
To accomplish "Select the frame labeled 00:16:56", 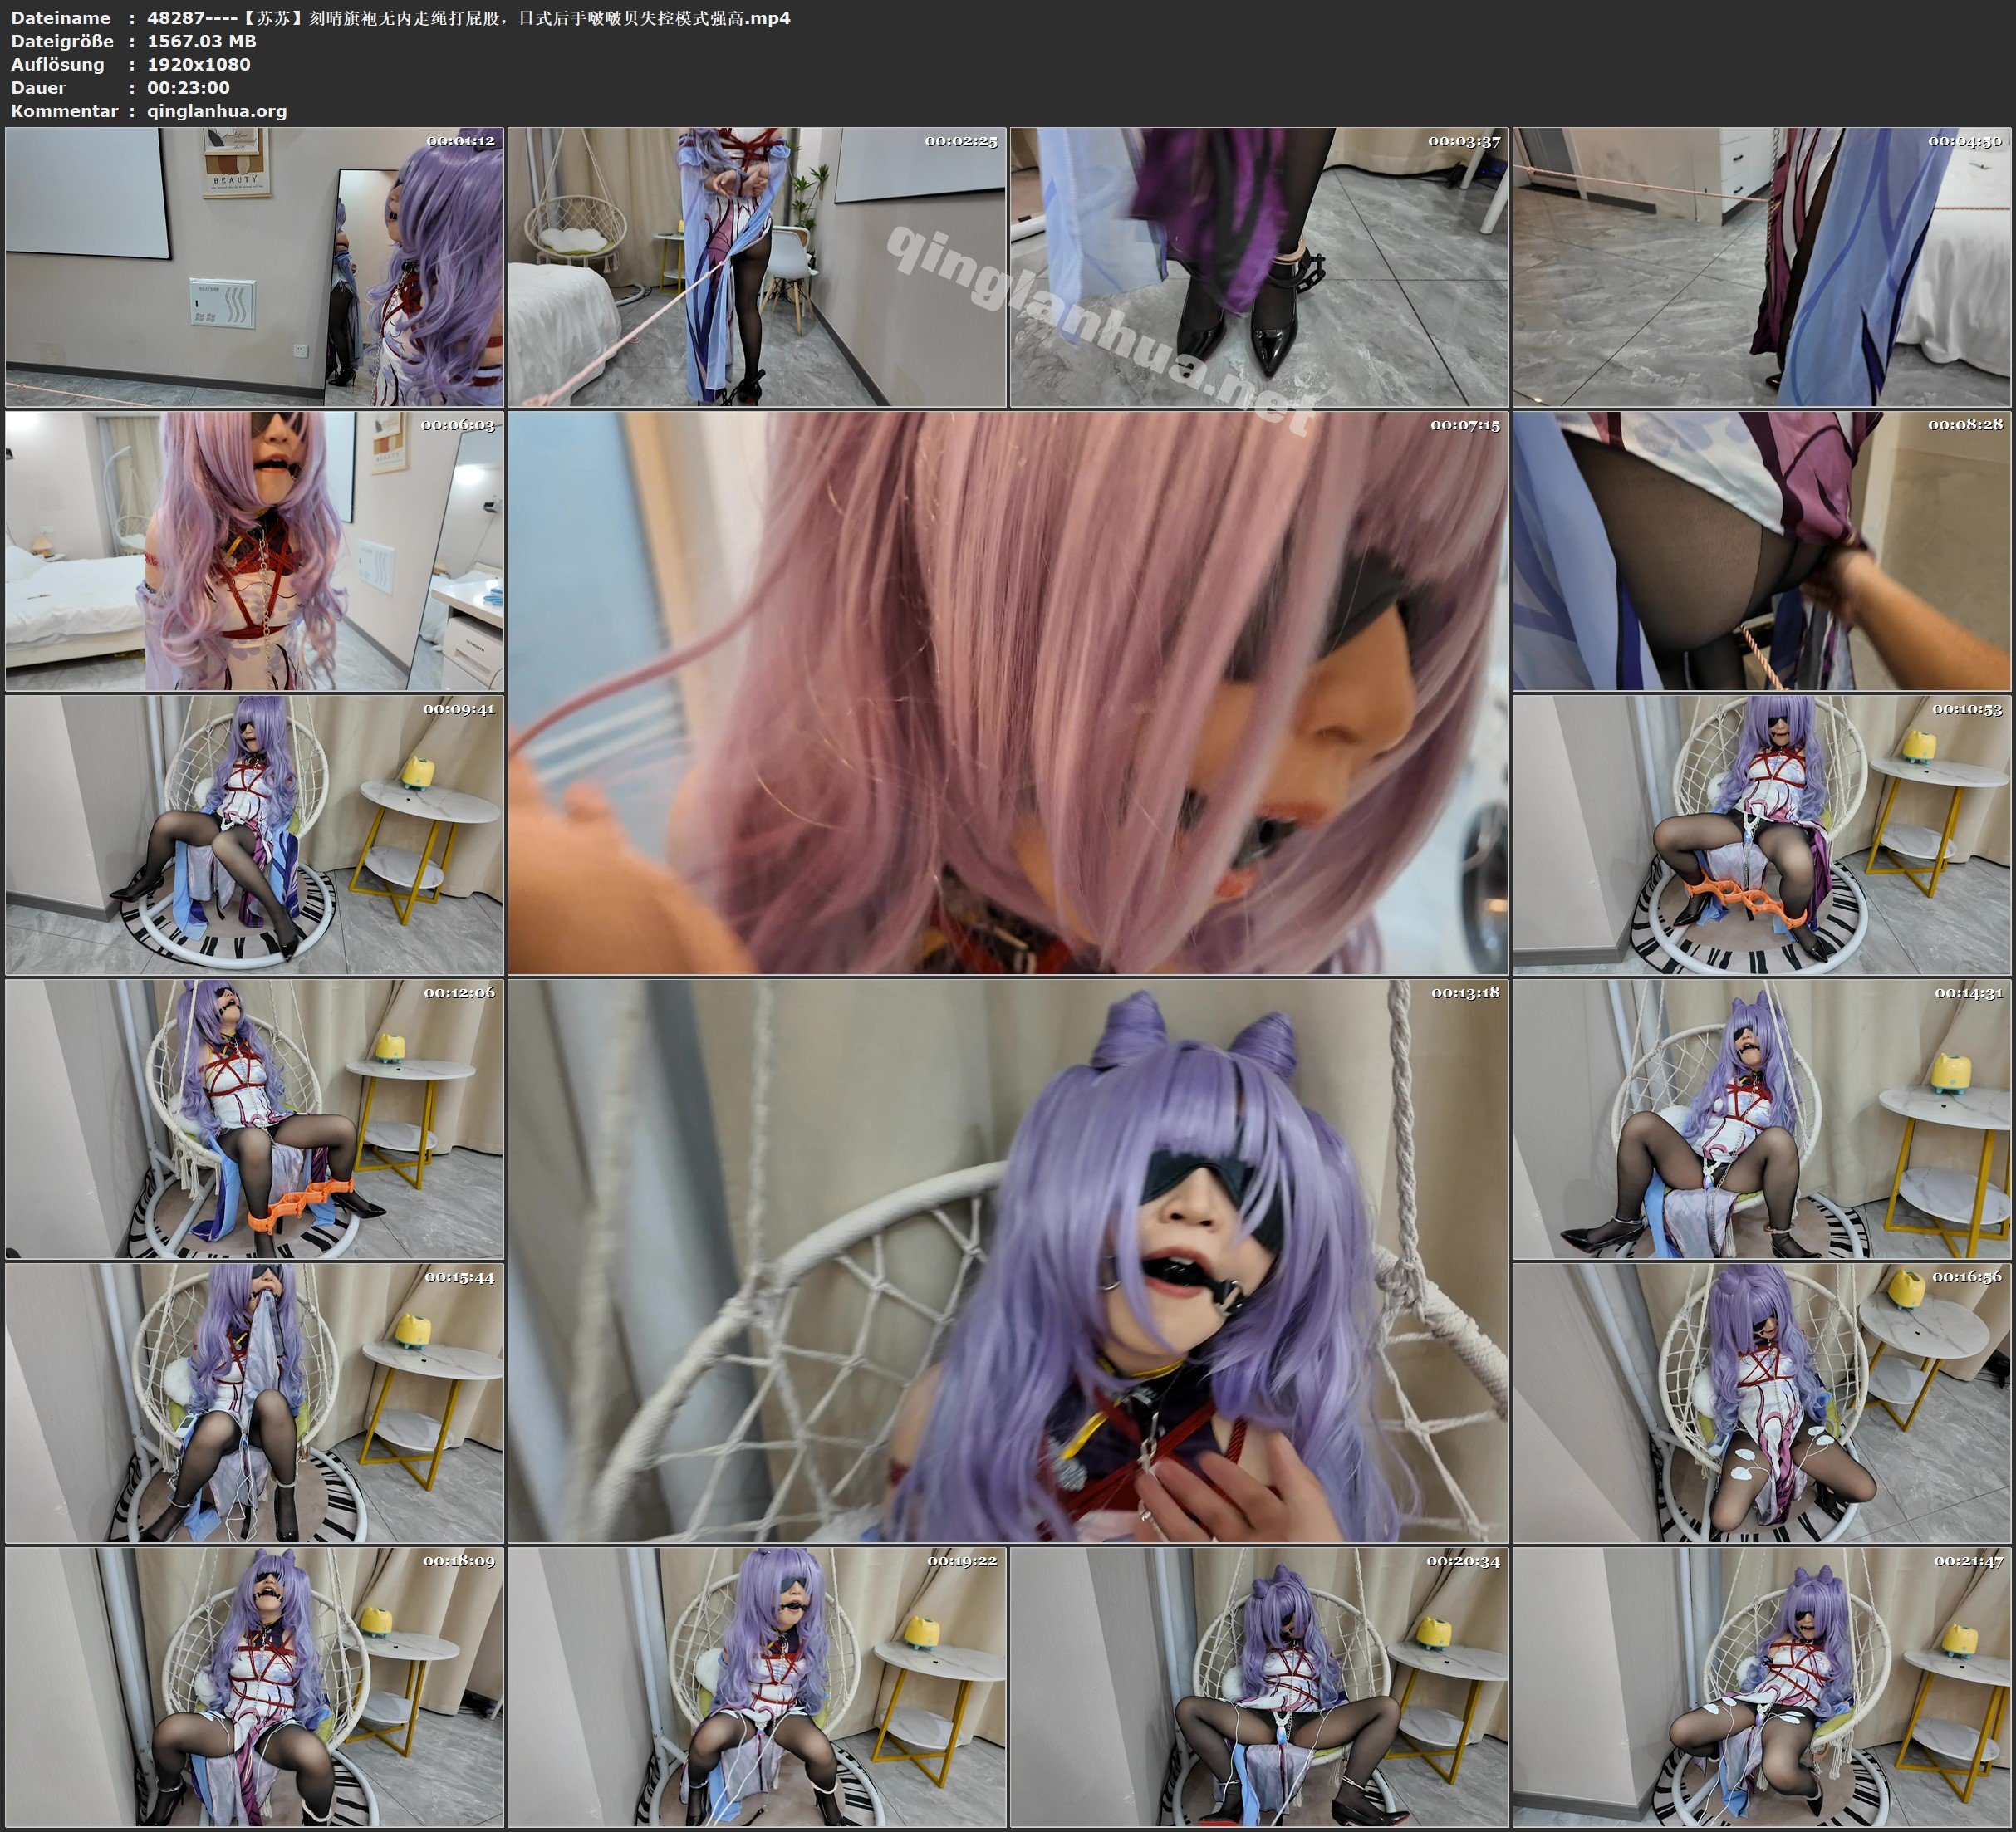I will [1762, 1403].
